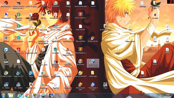This screenshot has height=98, width=174.
Task: Launch Navicat Premium
Action: tap(80, 74)
